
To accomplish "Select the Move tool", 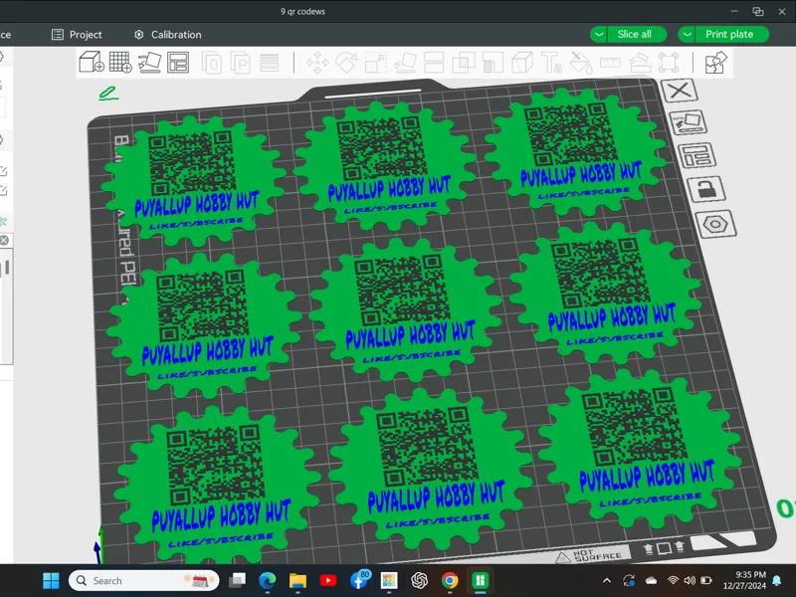I will coord(317,63).
